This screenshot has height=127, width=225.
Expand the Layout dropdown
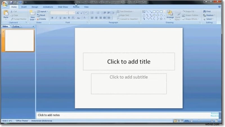42,11
